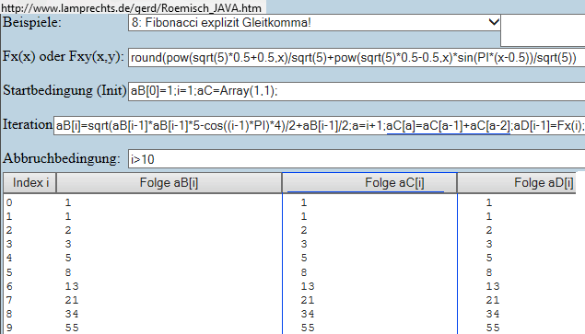Click value 55 in the Folge aB[i] column
The height and width of the screenshot is (334, 585).
point(72,328)
